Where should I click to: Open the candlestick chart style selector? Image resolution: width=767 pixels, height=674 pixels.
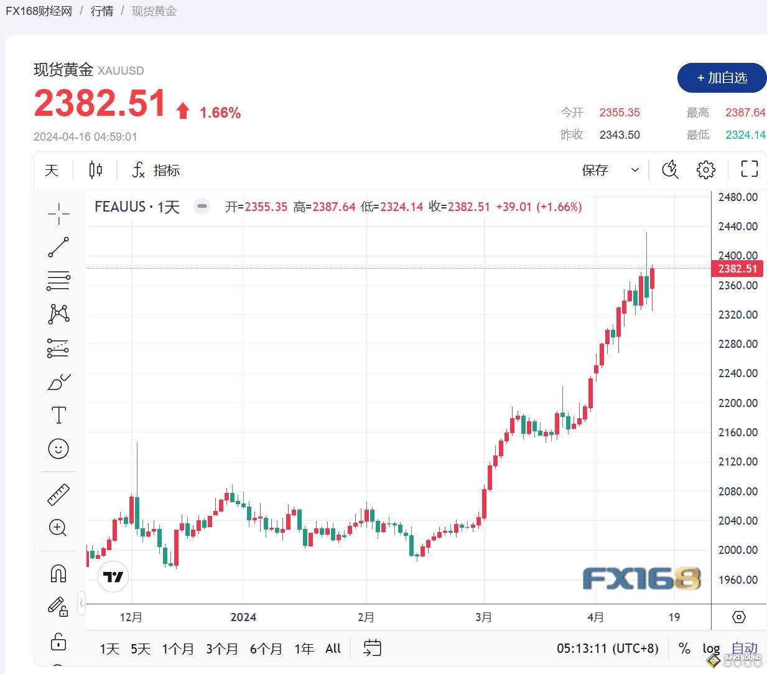95,169
